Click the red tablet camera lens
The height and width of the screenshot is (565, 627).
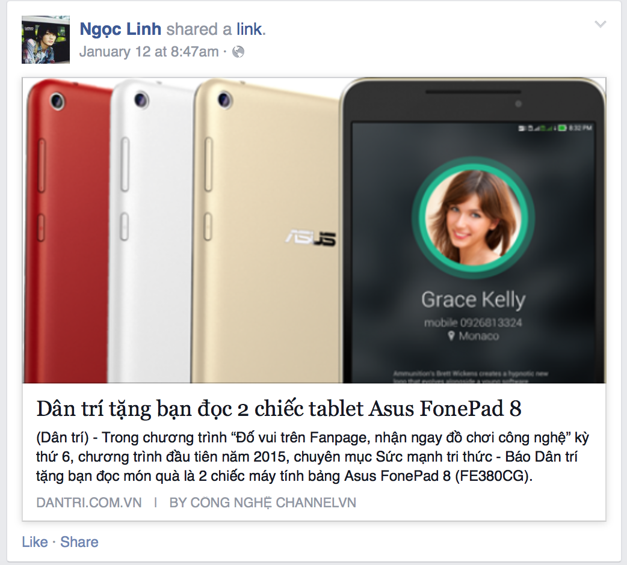pos(57,101)
